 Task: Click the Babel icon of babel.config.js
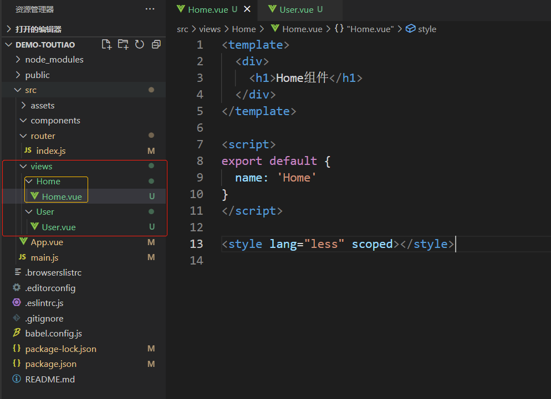17,333
